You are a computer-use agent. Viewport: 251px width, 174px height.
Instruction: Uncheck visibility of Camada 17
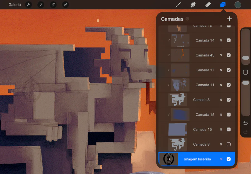[229, 70]
